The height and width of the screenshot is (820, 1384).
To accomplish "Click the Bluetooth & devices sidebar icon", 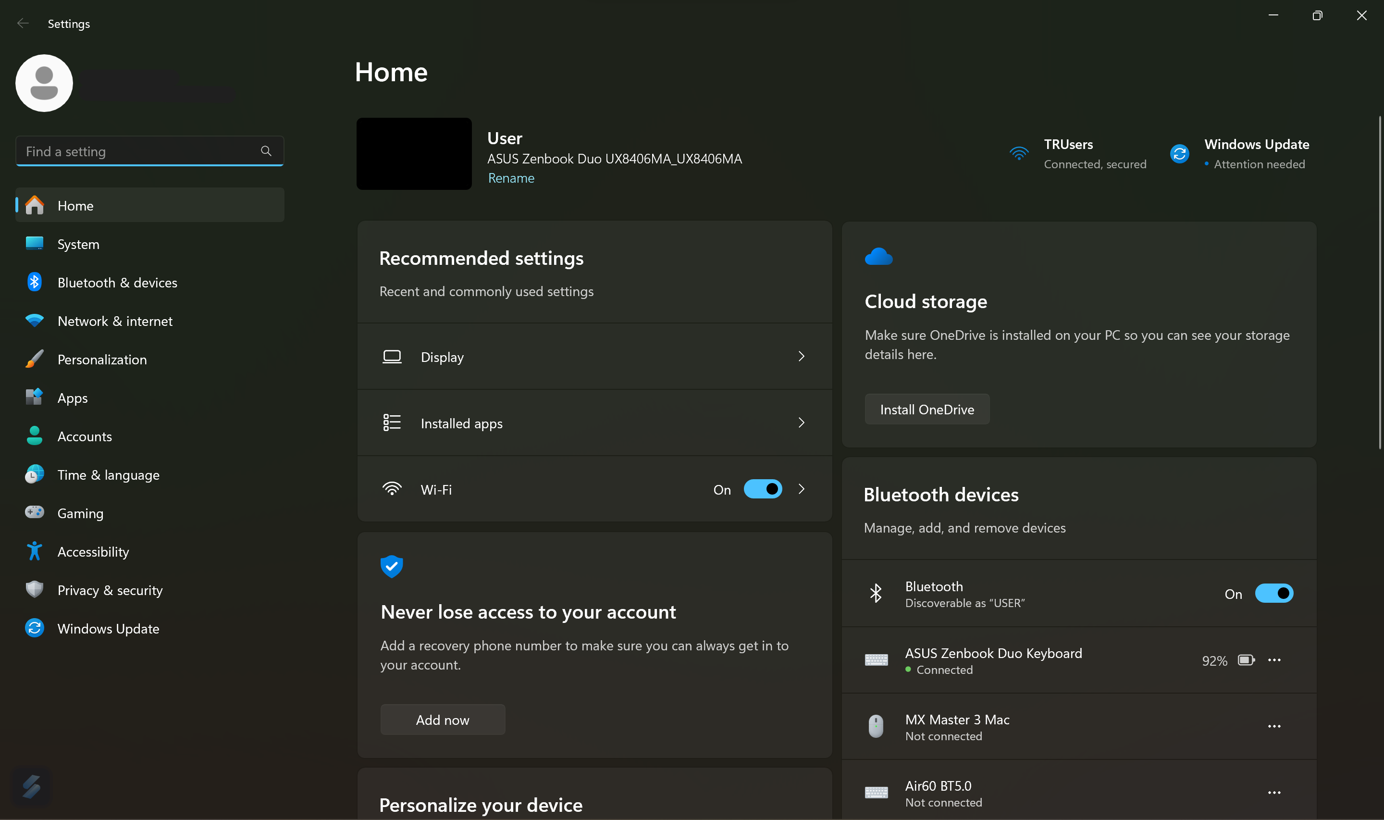I will [x=34, y=282].
